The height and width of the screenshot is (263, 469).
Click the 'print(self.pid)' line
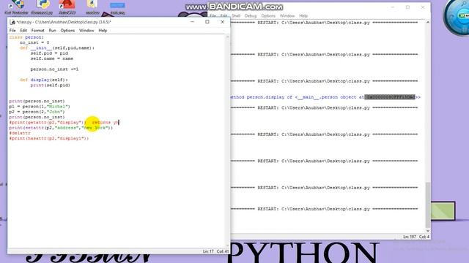point(50,85)
